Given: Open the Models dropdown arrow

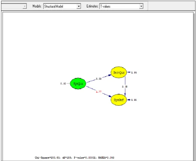Looking at the screenshot, I should [78, 6].
